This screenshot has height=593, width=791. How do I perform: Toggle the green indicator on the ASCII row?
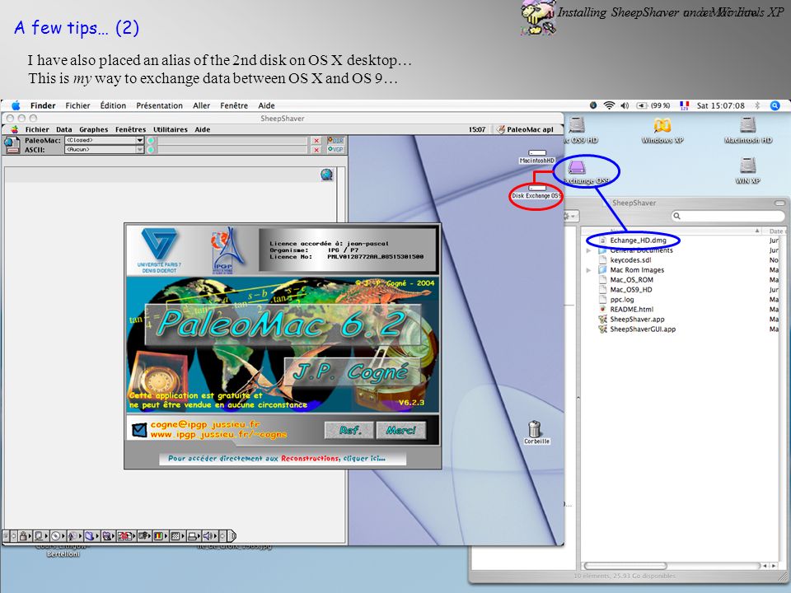coord(151,150)
